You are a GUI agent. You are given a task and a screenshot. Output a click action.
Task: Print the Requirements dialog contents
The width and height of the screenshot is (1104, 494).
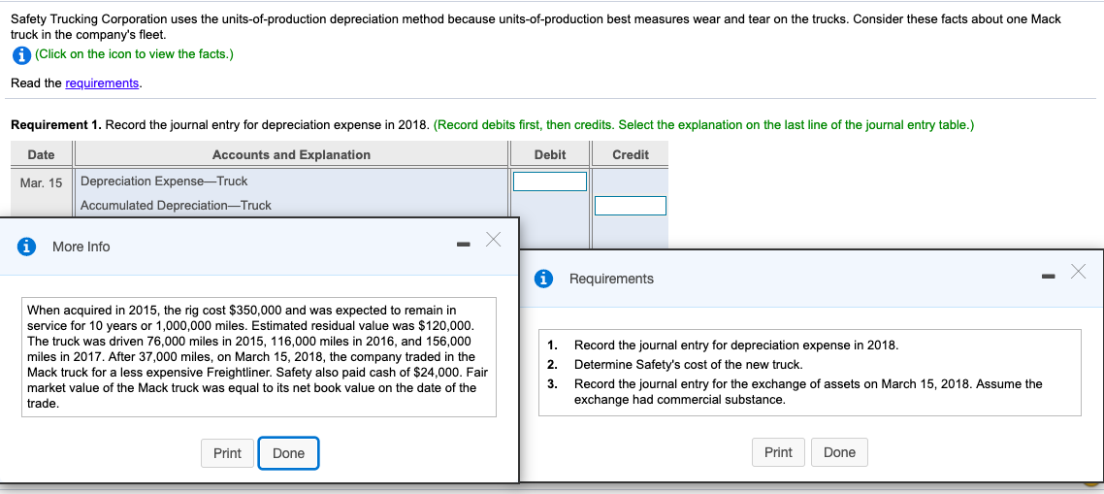coord(778,452)
